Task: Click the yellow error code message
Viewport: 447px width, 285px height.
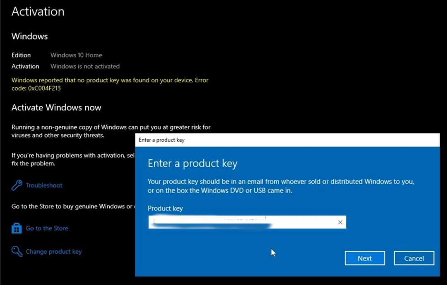Action: [110, 84]
